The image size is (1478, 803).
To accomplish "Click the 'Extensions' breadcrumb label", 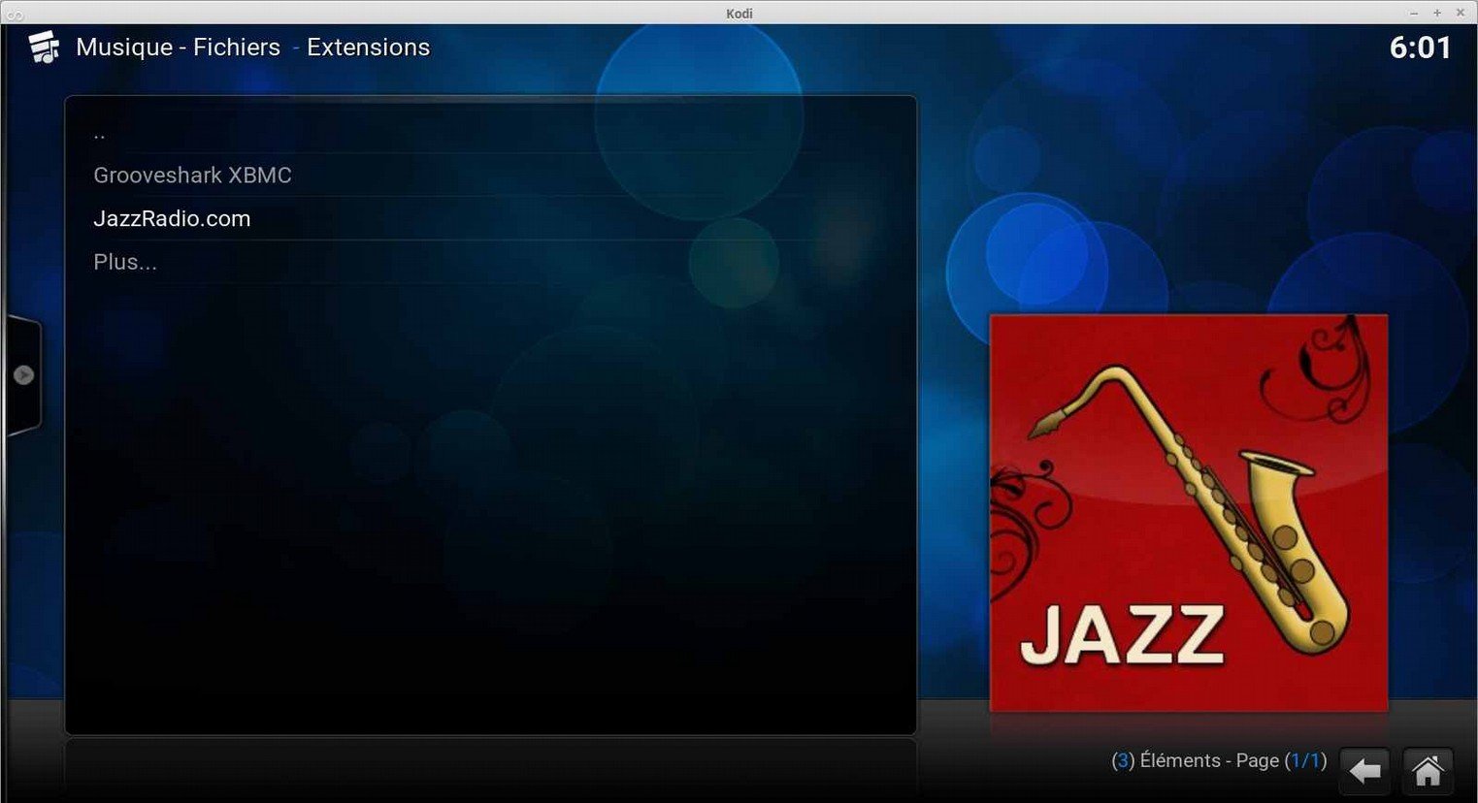I will pyautogui.click(x=368, y=48).
